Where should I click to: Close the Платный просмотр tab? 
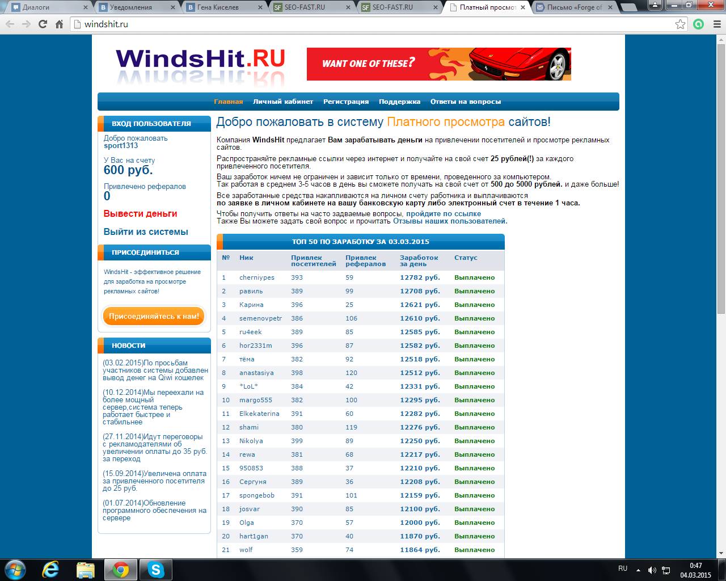[522, 7]
